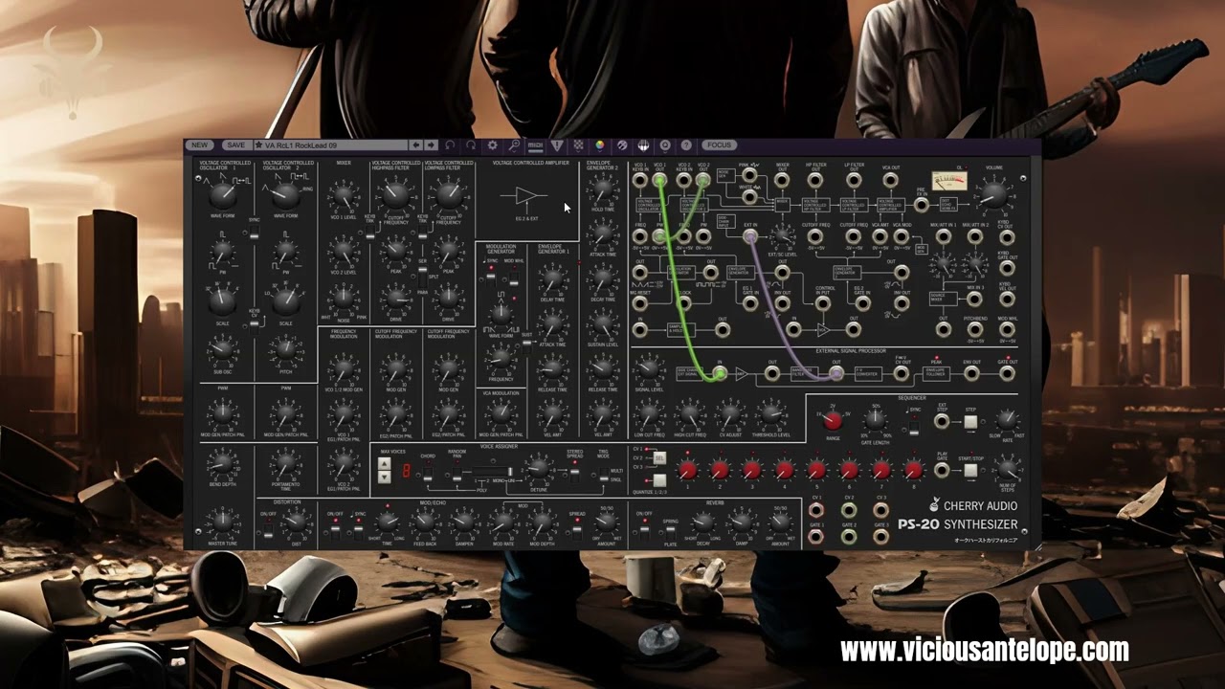The height and width of the screenshot is (689, 1225).
Task: Click the red sequencer step 8 knob
Action: (x=914, y=470)
